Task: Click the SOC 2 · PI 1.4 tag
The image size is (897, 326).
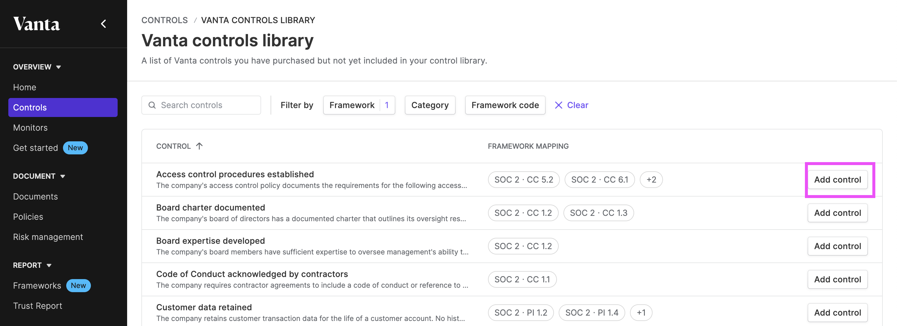Action: click(x=592, y=312)
